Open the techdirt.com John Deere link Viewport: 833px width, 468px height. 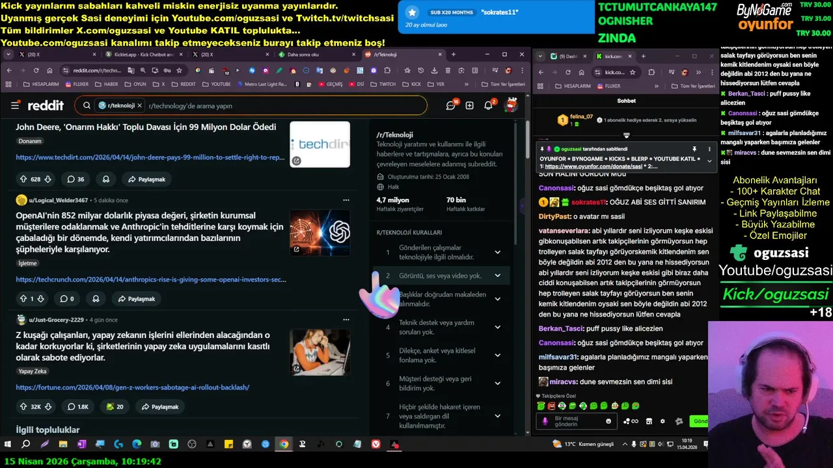click(x=150, y=157)
